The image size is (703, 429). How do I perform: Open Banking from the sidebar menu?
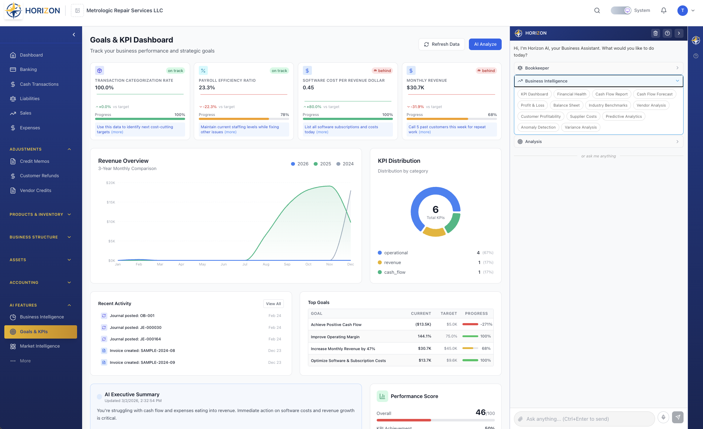[28, 69]
